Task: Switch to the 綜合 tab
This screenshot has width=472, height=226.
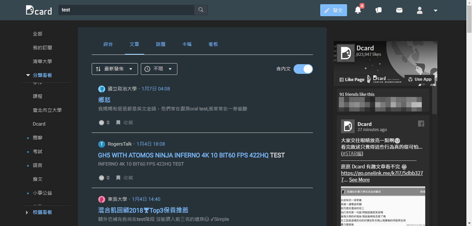Action: pos(108,44)
